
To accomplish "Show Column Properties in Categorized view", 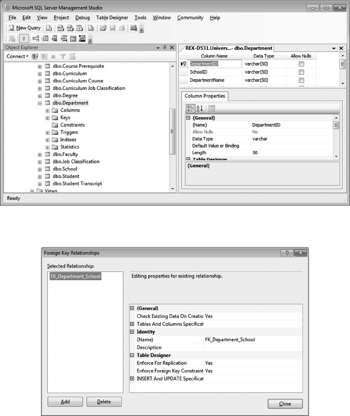I will [x=190, y=108].
